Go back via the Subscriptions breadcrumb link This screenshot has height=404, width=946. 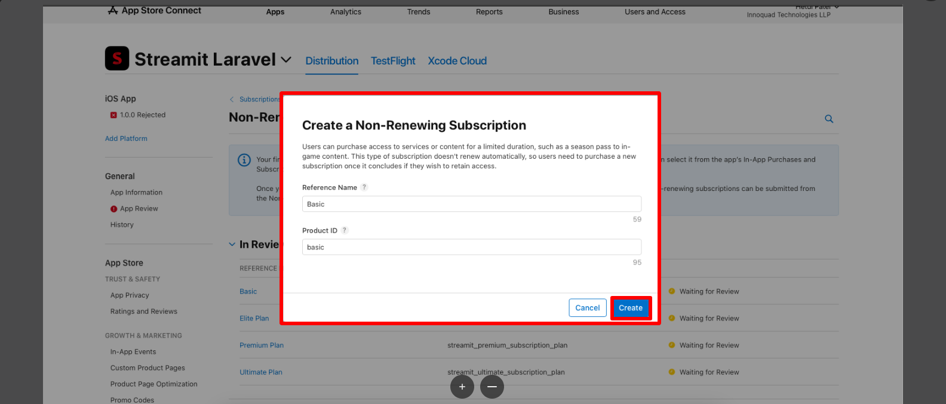(259, 100)
